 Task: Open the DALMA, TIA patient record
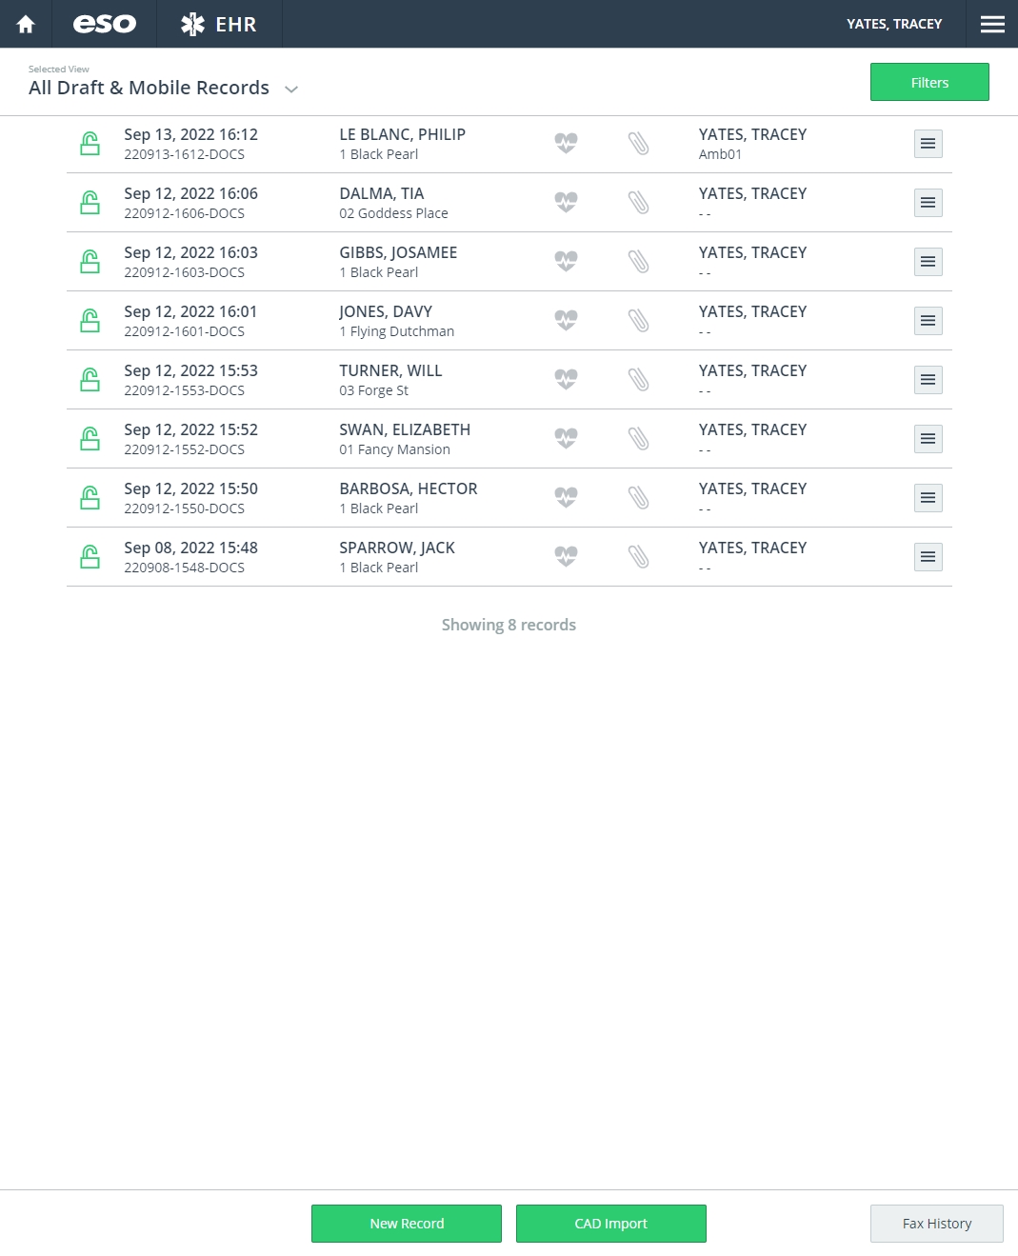point(381,194)
